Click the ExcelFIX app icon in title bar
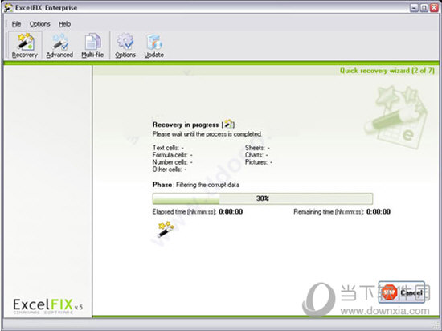The height and width of the screenshot is (331, 442). coord(9,8)
